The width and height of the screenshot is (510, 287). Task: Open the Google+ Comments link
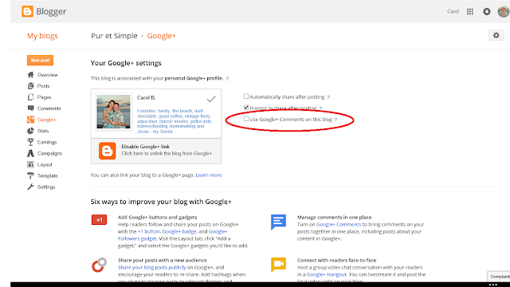pos(339,225)
